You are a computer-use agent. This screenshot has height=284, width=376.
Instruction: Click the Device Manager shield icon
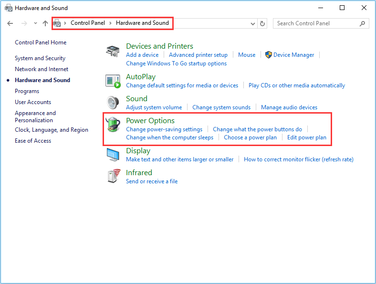(x=268, y=55)
